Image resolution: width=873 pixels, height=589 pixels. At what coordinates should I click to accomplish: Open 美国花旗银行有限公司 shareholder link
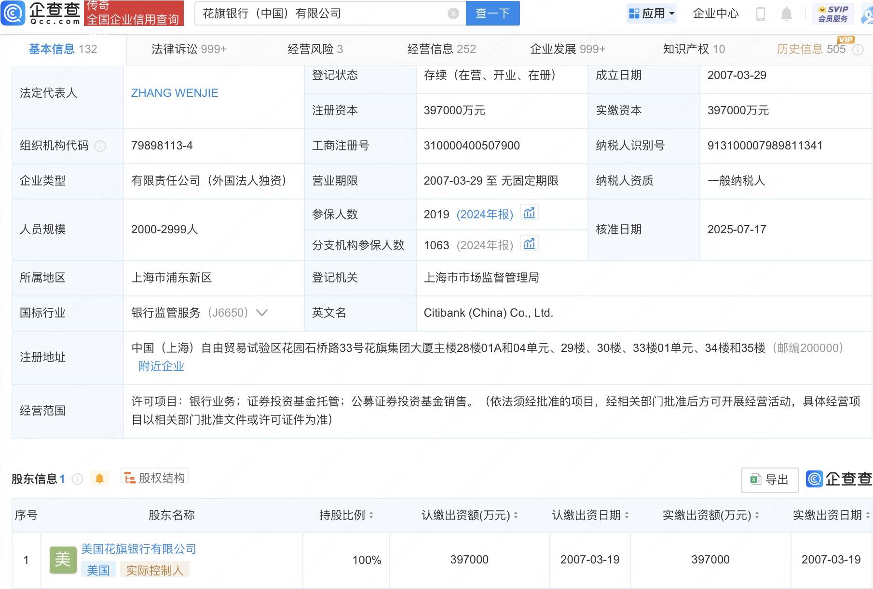pyautogui.click(x=138, y=549)
